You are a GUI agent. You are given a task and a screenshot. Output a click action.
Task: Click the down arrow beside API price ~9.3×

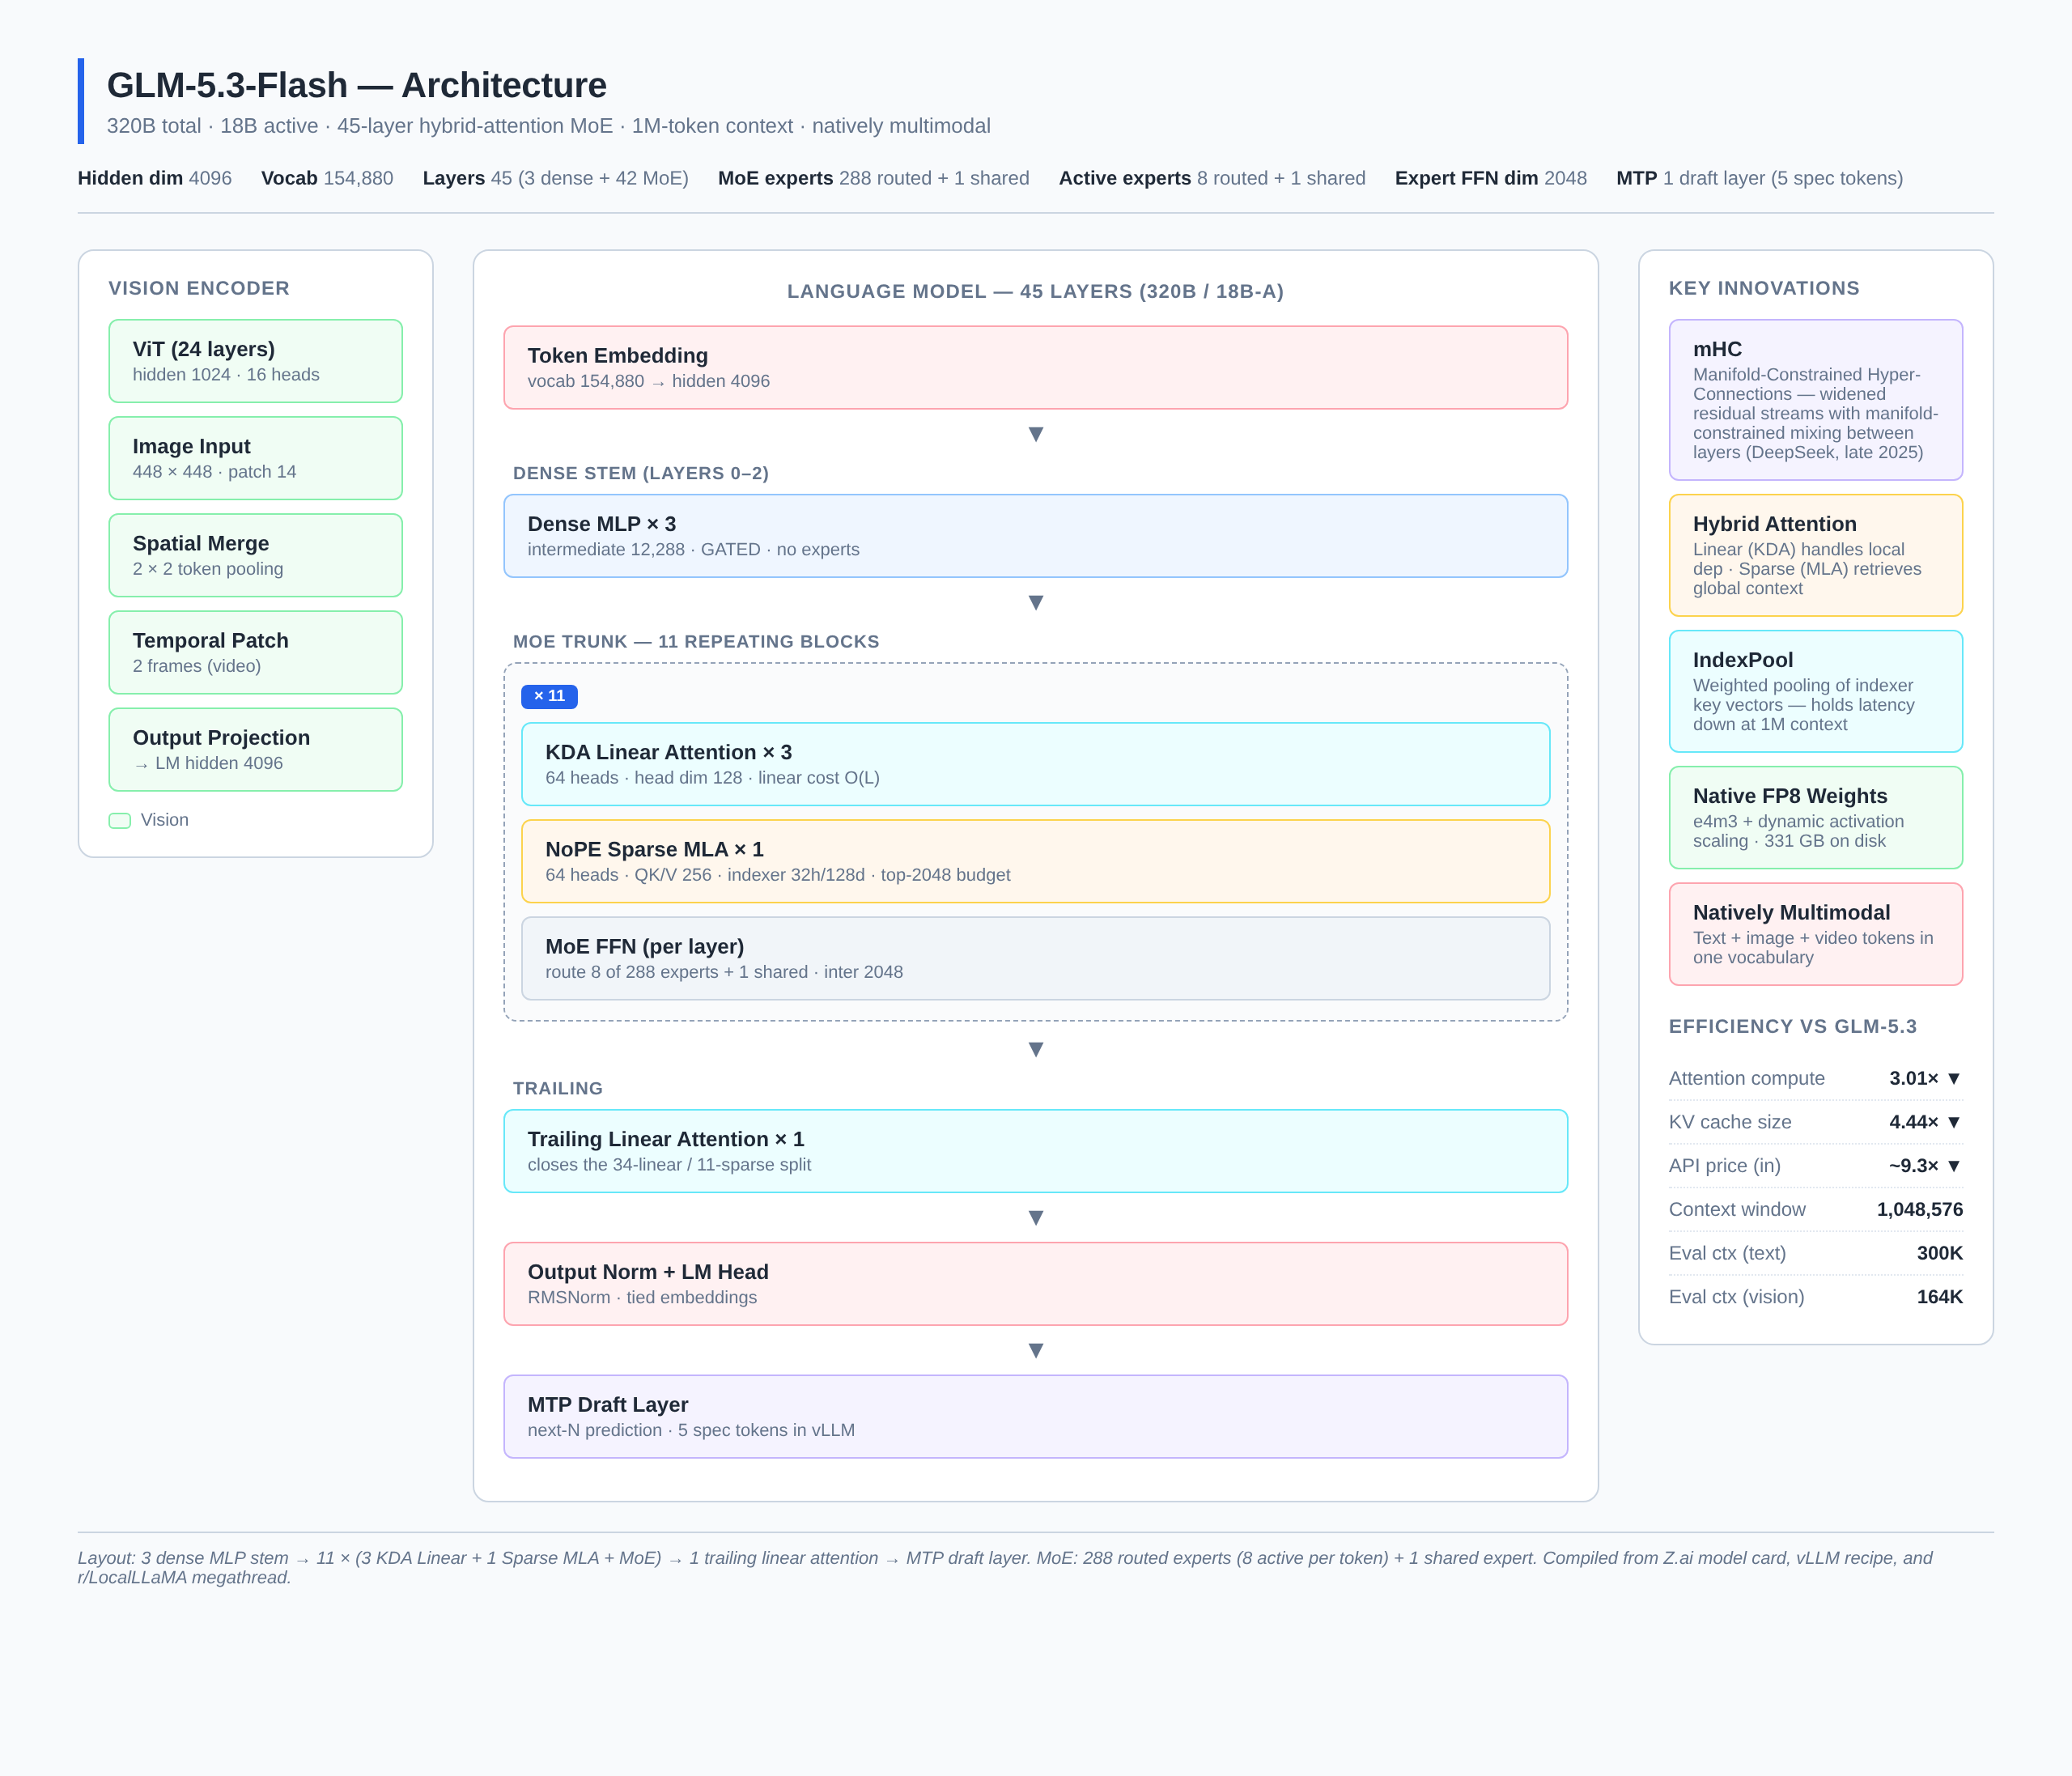coord(1954,1166)
